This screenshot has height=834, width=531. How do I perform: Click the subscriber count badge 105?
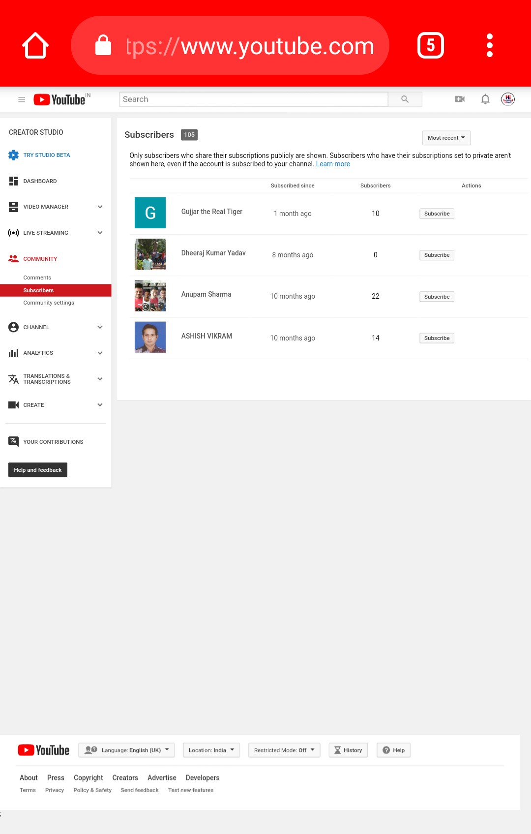click(x=189, y=135)
